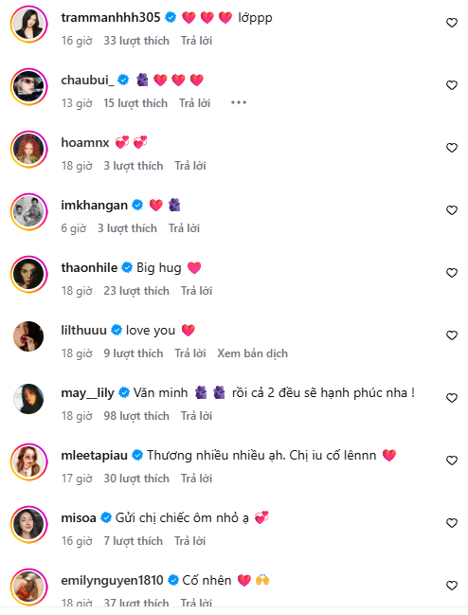Tap the heart next to hoamnx's comment

point(452,148)
